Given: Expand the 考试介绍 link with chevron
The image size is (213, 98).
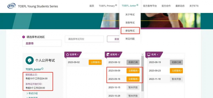Looking at the screenshot, I should pos(32,93).
